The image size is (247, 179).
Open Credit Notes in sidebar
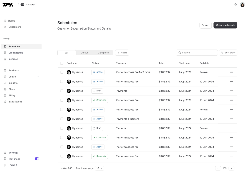(x=16, y=53)
